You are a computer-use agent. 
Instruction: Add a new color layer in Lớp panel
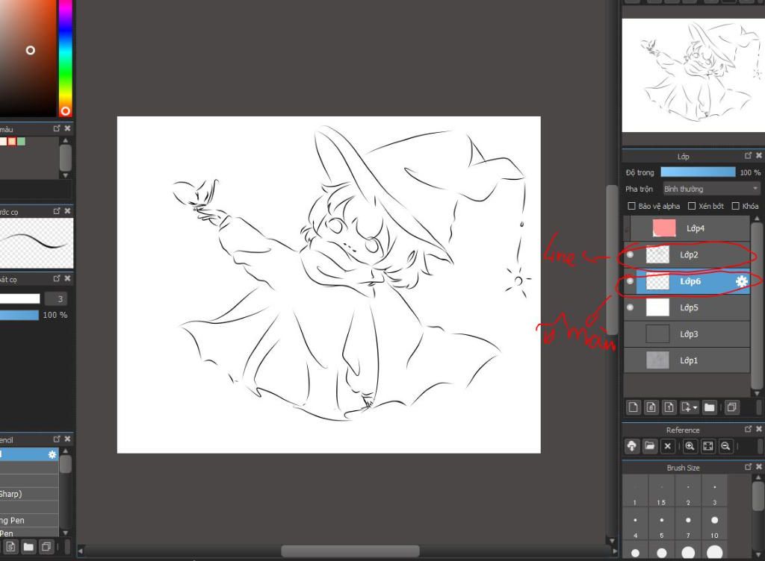634,407
